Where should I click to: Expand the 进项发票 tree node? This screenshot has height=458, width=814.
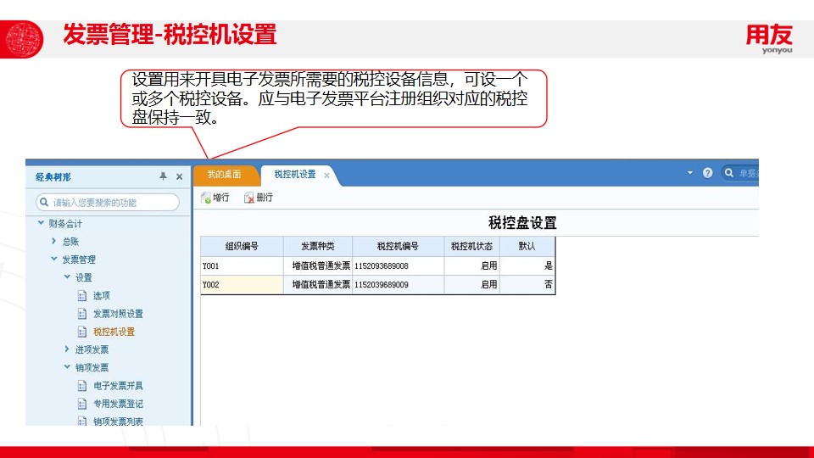(x=67, y=349)
